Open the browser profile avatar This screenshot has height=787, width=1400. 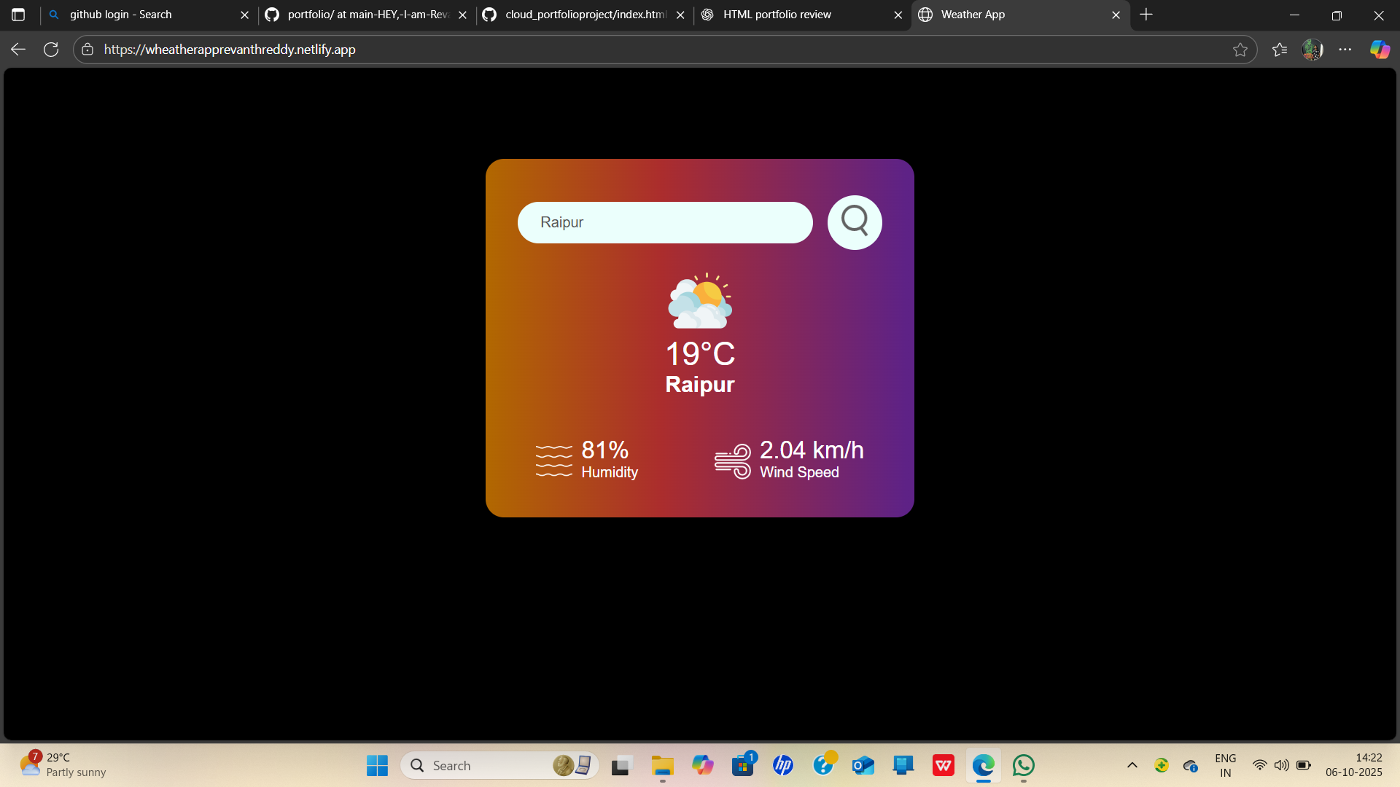point(1312,50)
